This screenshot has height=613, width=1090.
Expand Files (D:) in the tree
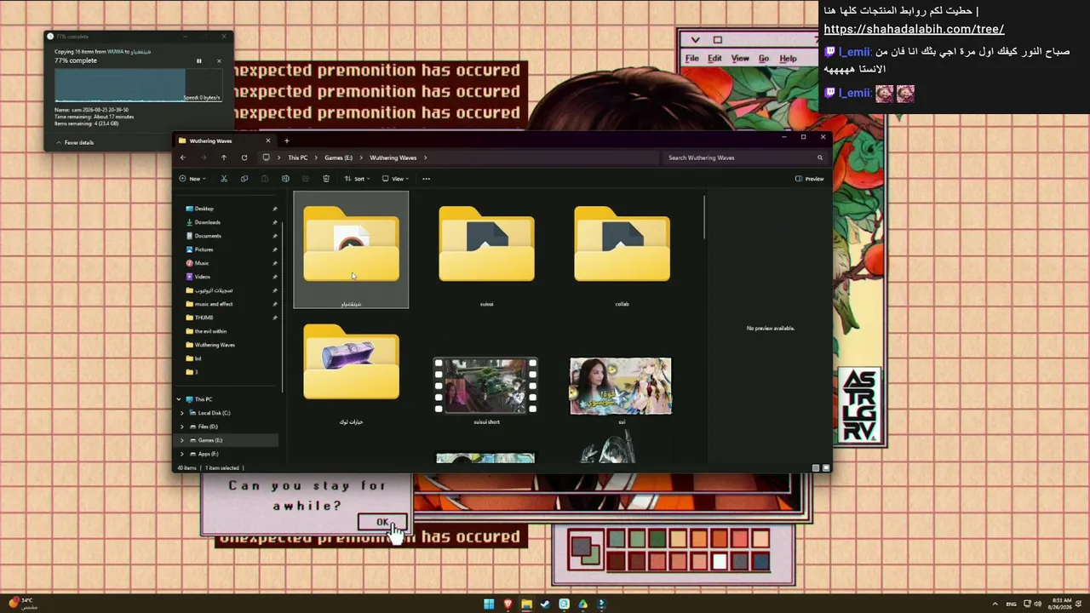pos(182,427)
